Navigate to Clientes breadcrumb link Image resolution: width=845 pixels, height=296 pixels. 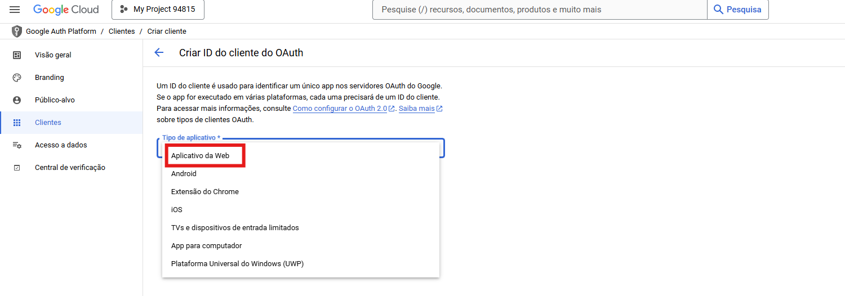point(122,32)
